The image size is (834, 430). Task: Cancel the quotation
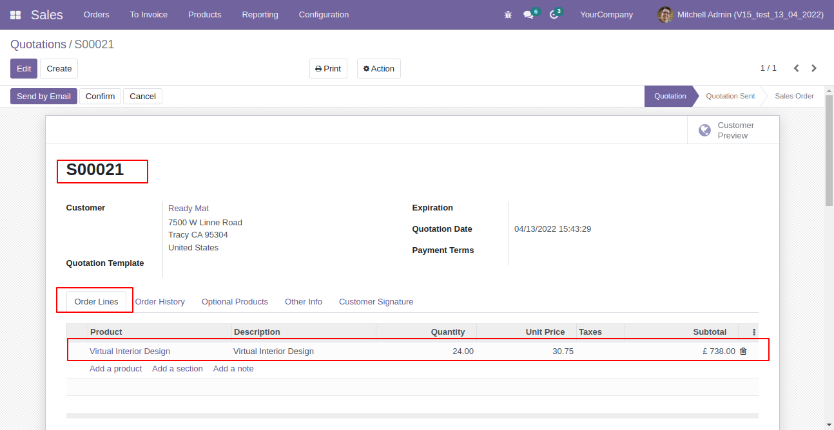142,97
